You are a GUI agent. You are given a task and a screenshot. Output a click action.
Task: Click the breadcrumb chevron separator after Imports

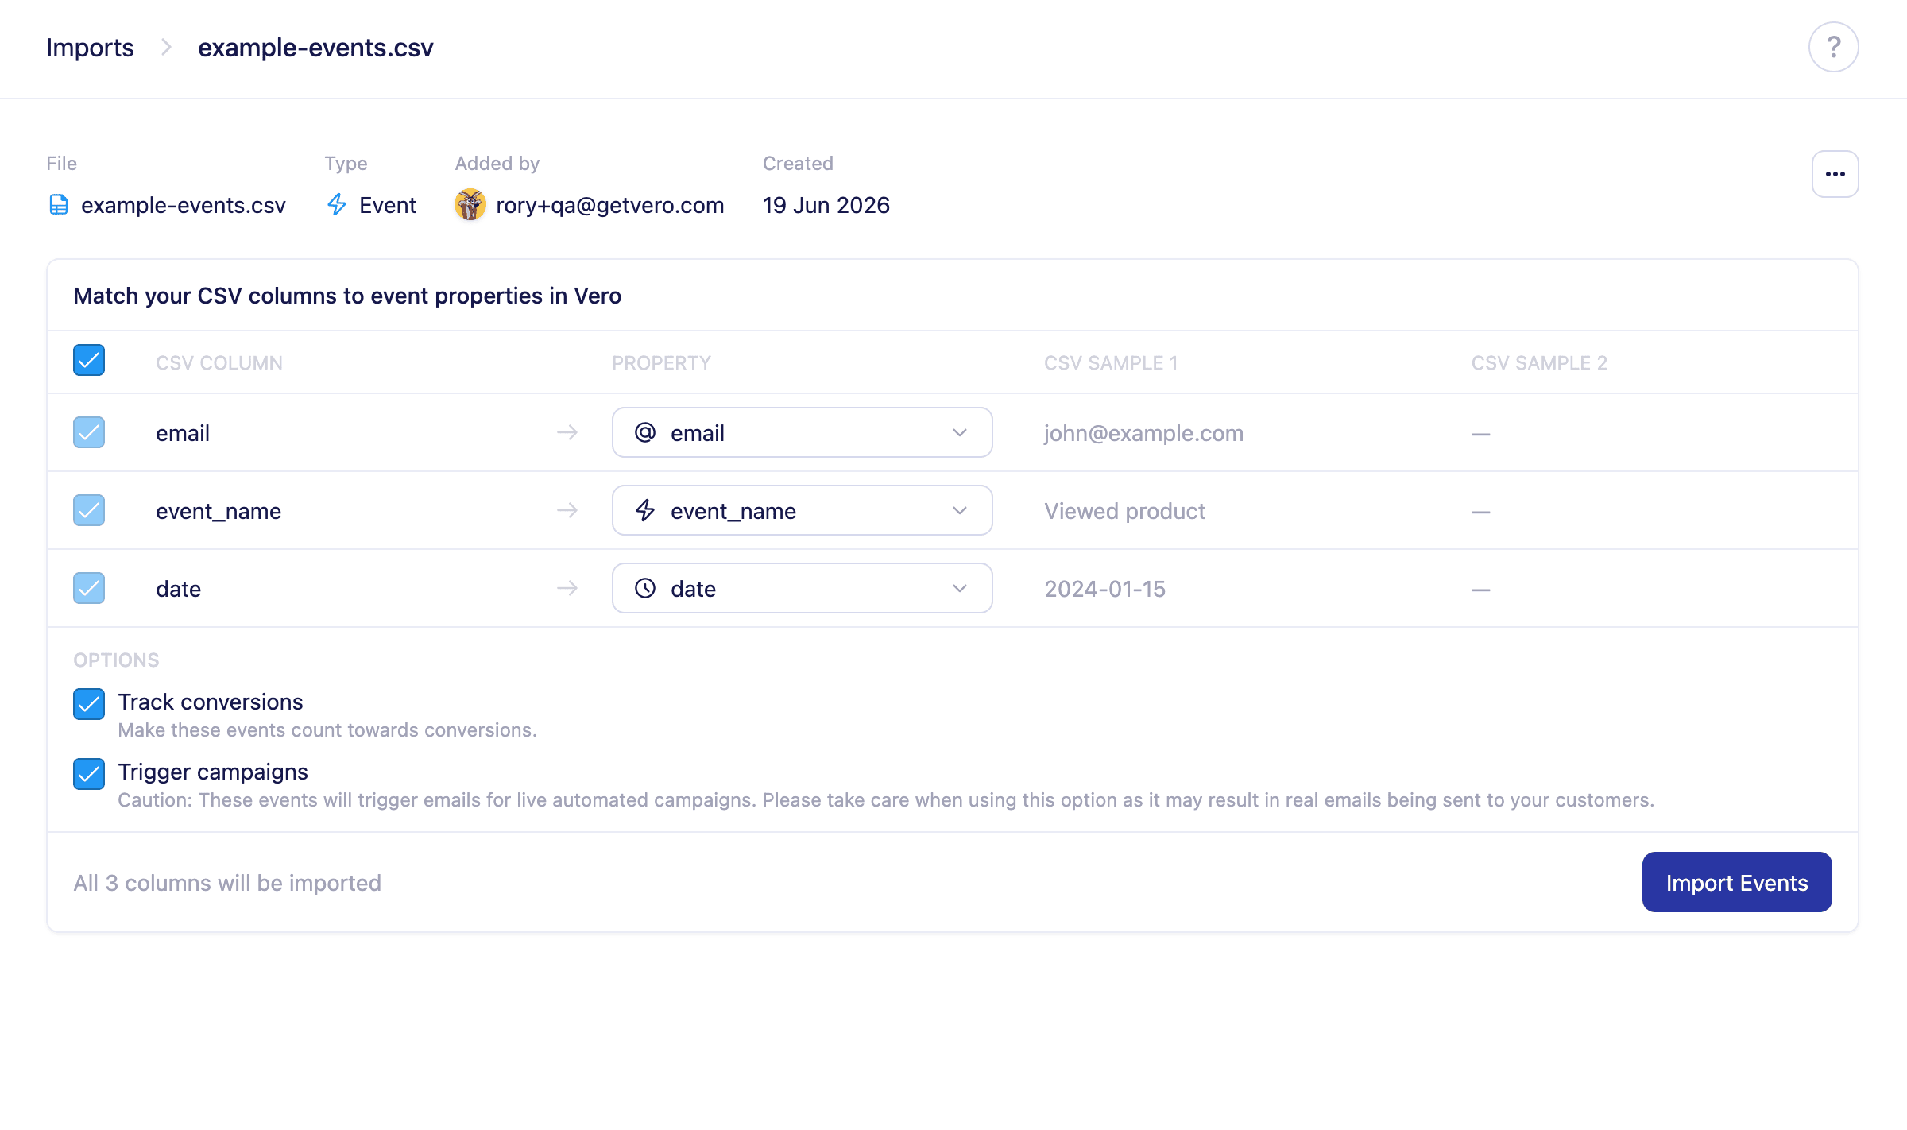(x=166, y=48)
